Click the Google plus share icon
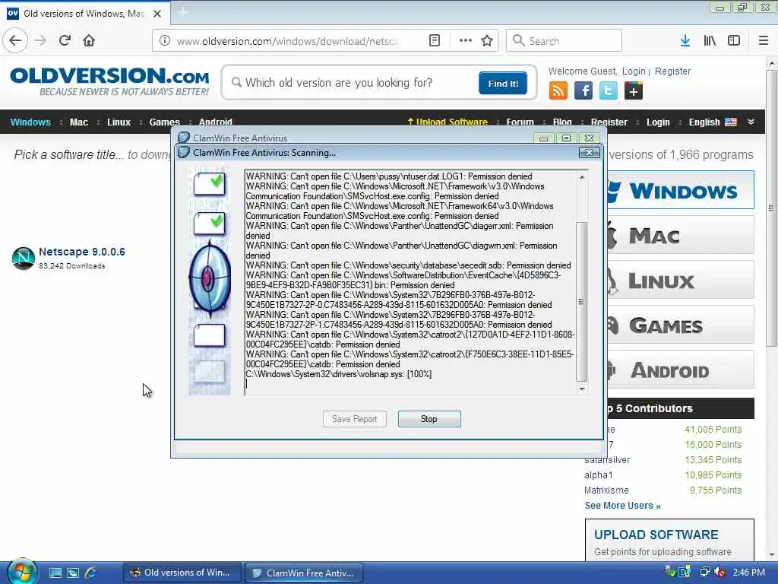The width and height of the screenshot is (778, 584). (634, 91)
